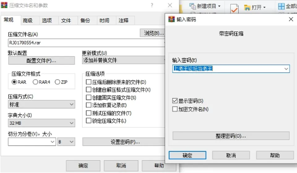
Task: Open the volume unit B dropdown
Action: tap(66, 142)
